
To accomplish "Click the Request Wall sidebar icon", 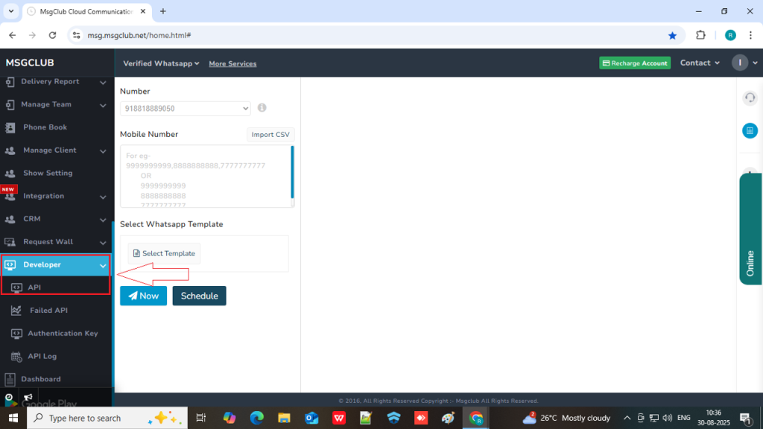I will tap(10, 242).
